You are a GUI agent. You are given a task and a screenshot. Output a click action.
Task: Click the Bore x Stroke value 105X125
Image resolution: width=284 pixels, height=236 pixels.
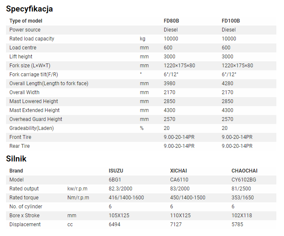coord(119,216)
